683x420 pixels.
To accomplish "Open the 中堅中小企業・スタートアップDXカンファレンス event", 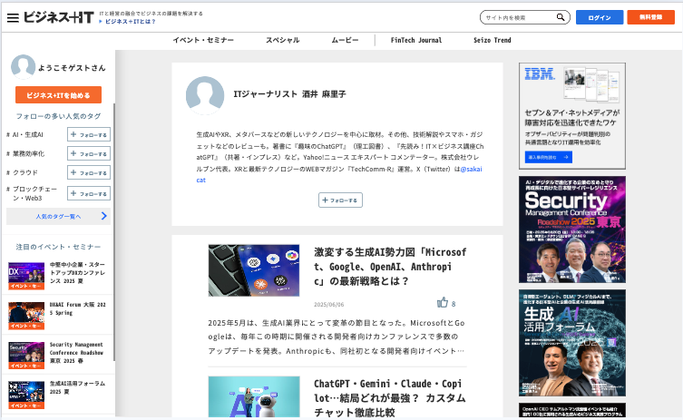I will click(x=77, y=273).
